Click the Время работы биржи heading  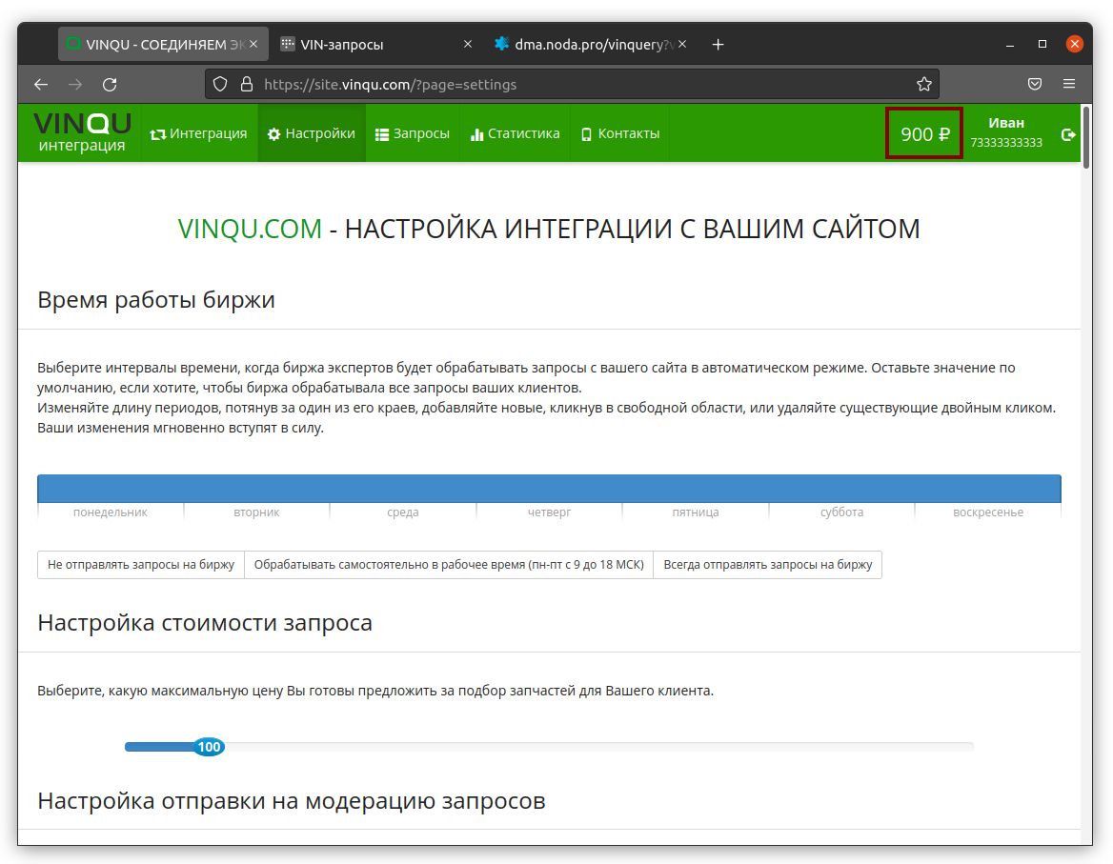click(156, 299)
